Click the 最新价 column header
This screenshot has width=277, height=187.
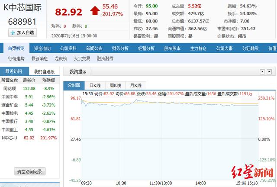tap(29, 81)
